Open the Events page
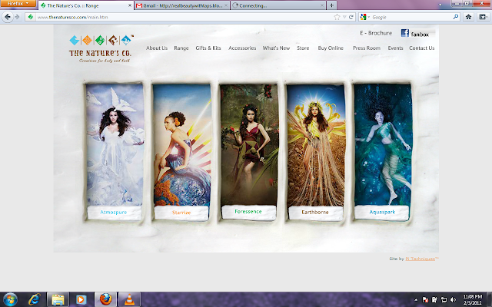 click(x=395, y=48)
